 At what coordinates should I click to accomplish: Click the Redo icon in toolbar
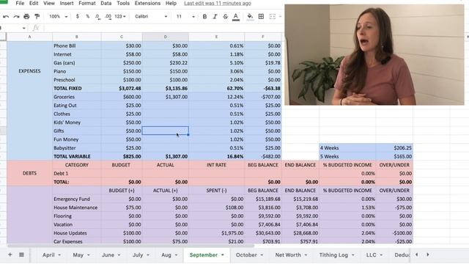tap(16, 16)
